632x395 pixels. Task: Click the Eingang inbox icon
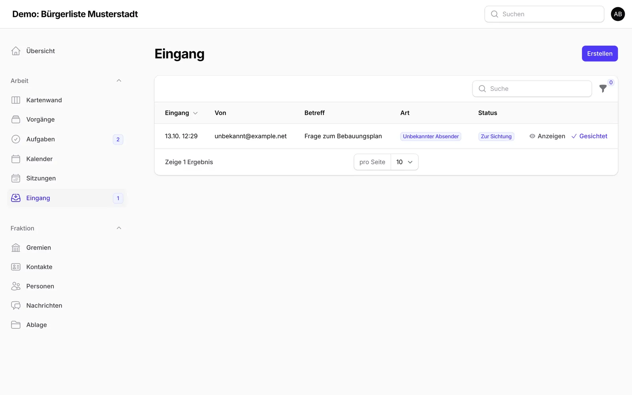click(x=16, y=198)
